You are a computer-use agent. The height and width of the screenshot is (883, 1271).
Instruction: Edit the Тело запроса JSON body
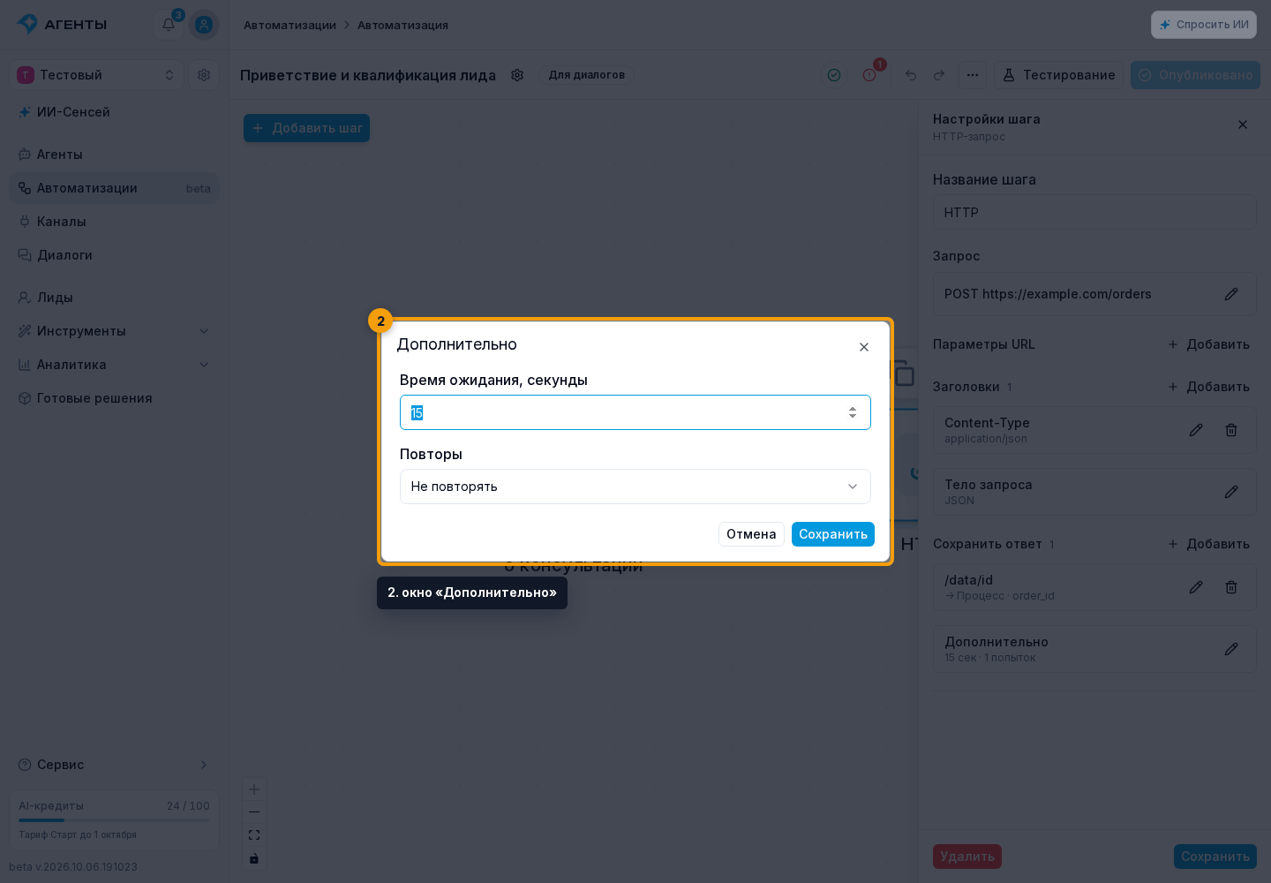[x=1231, y=492]
